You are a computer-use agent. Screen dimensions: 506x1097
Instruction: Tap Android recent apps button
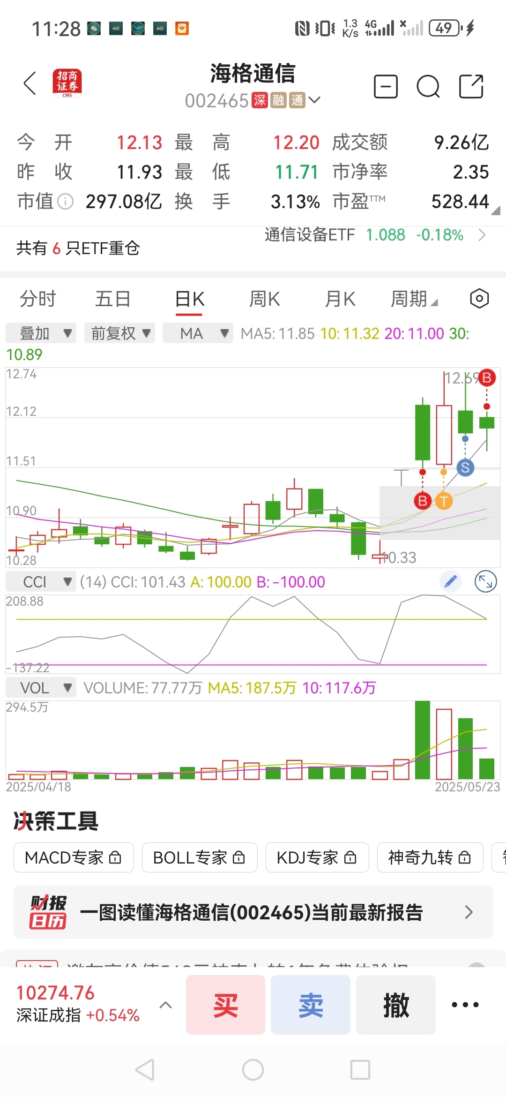[360, 1070]
